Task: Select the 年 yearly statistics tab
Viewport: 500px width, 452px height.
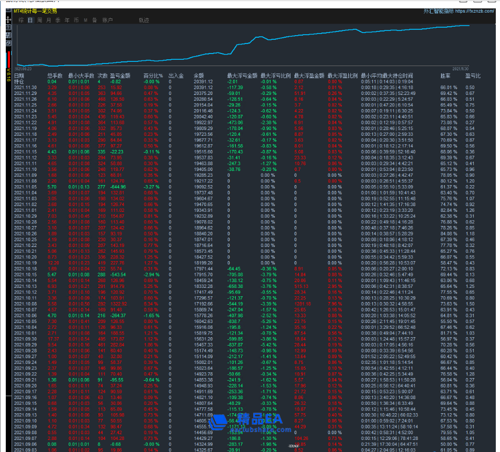Action: pyautogui.click(x=67, y=20)
